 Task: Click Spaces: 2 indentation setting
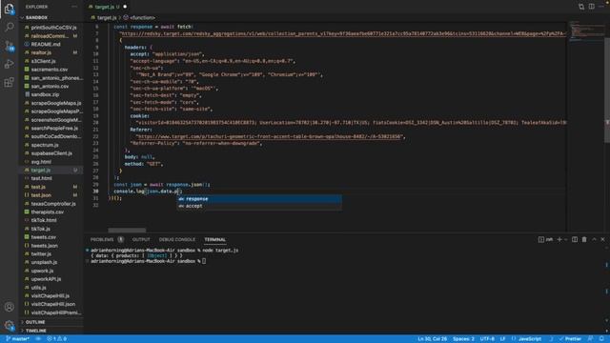463,339
